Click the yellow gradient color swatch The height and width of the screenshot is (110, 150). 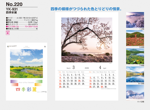tap(38, 85)
